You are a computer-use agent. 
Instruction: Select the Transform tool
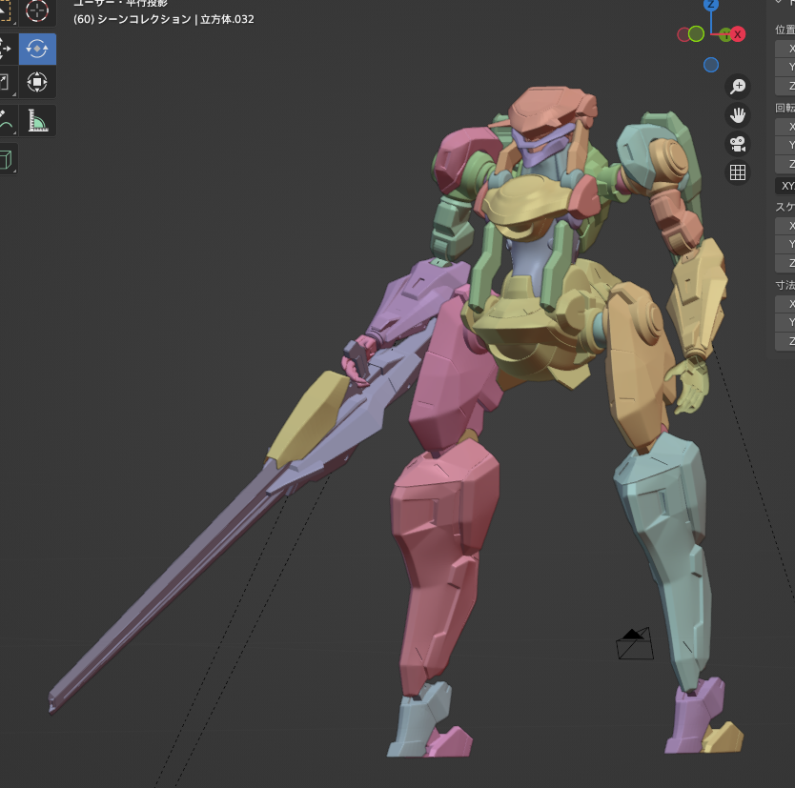click(36, 83)
